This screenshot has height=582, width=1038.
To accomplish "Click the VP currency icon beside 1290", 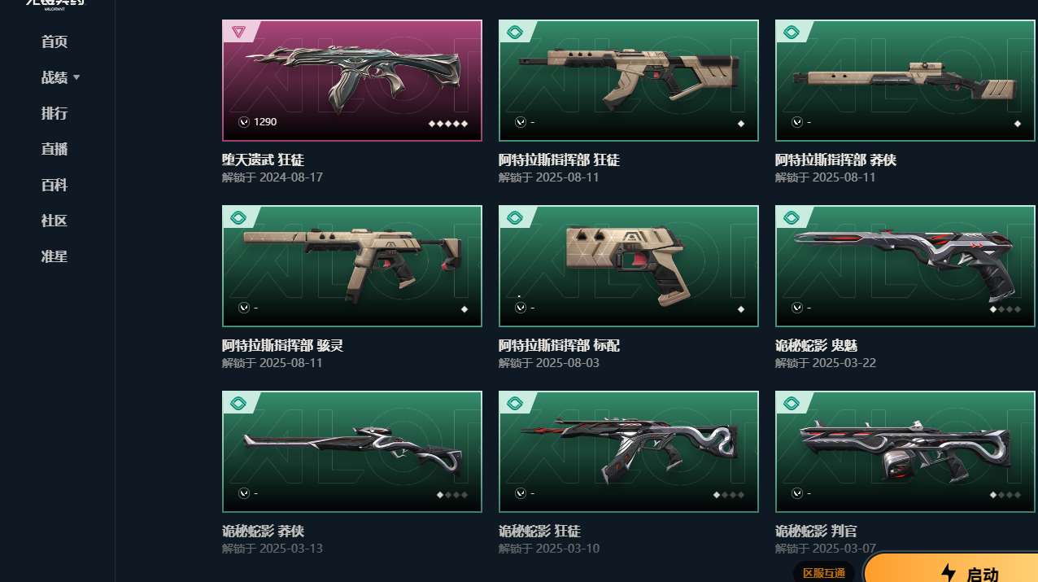I will tap(243, 122).
